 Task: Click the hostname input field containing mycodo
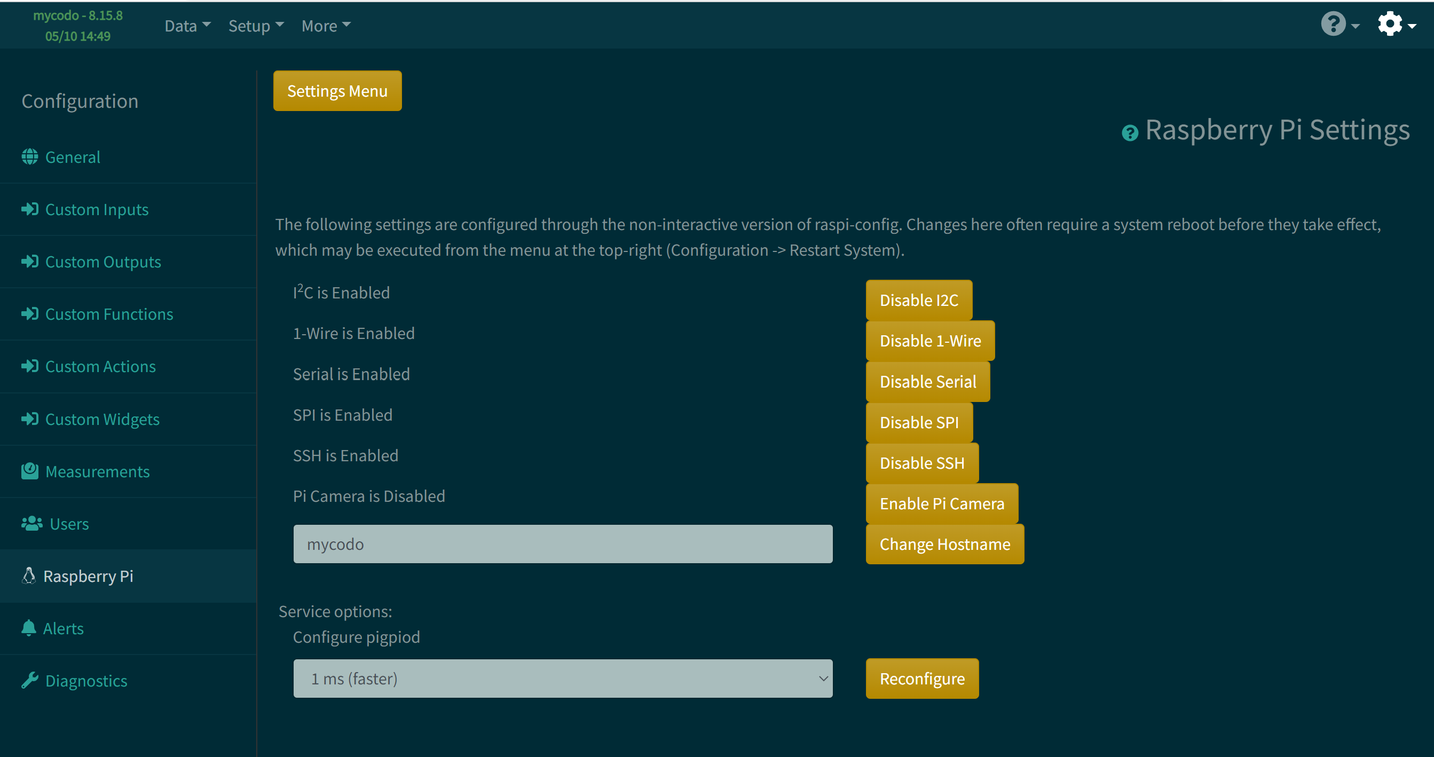563,544
